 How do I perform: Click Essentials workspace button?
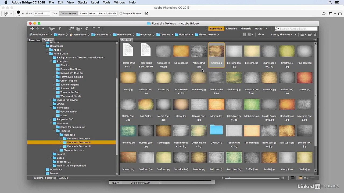216,29
